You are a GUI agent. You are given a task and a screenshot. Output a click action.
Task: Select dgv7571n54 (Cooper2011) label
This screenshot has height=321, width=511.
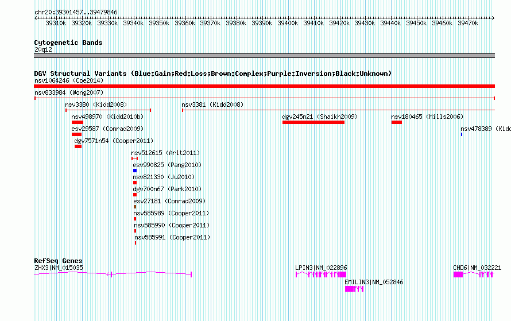114,141
